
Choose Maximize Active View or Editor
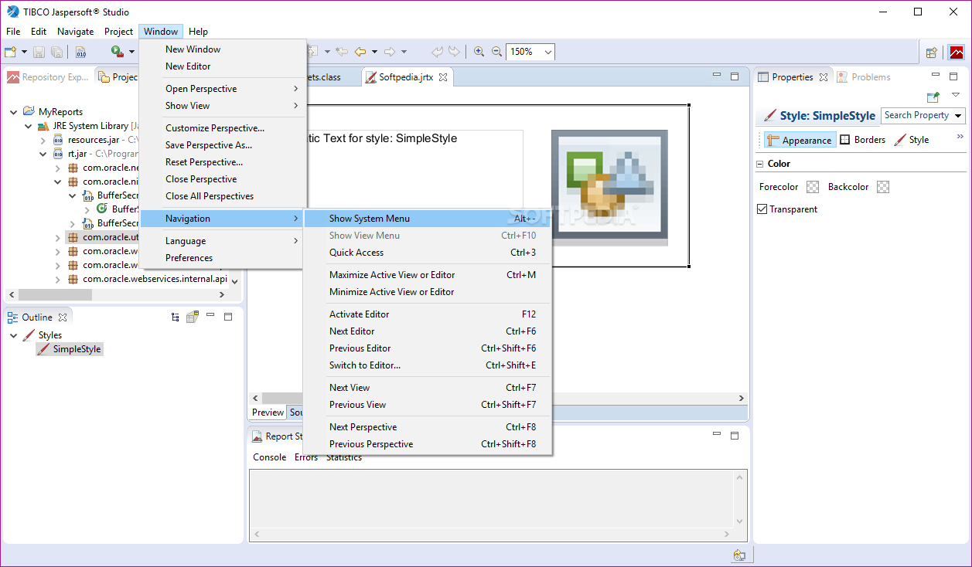click(428, 275)
